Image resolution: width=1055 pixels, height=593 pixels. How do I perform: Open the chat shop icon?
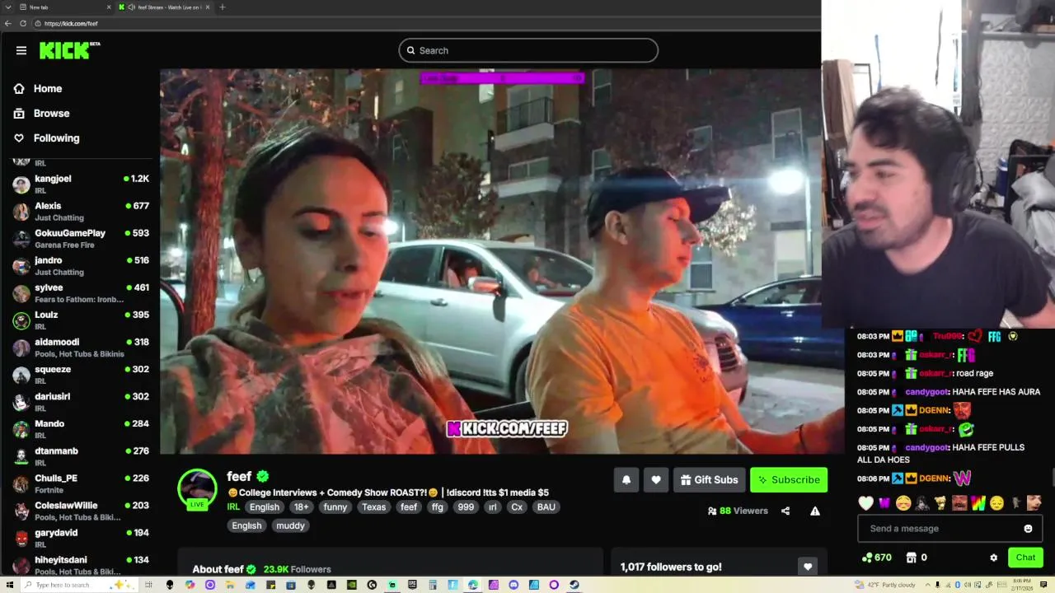[x=912, y=558]
